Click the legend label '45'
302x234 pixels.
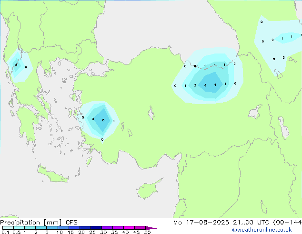click(x=136, y=232)
